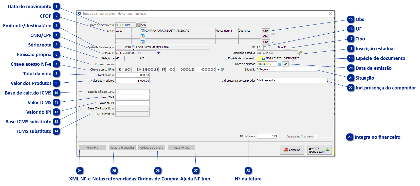This screenshot has width=420, height=186.
Task: Click the CNPJ/CPF field
Action: (136, 53)
